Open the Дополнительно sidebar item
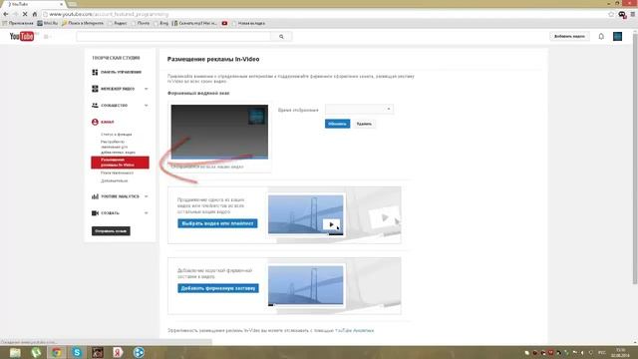The width and height of the screenshot is (638, 359). pyautogui.click(x=115, y=180)
